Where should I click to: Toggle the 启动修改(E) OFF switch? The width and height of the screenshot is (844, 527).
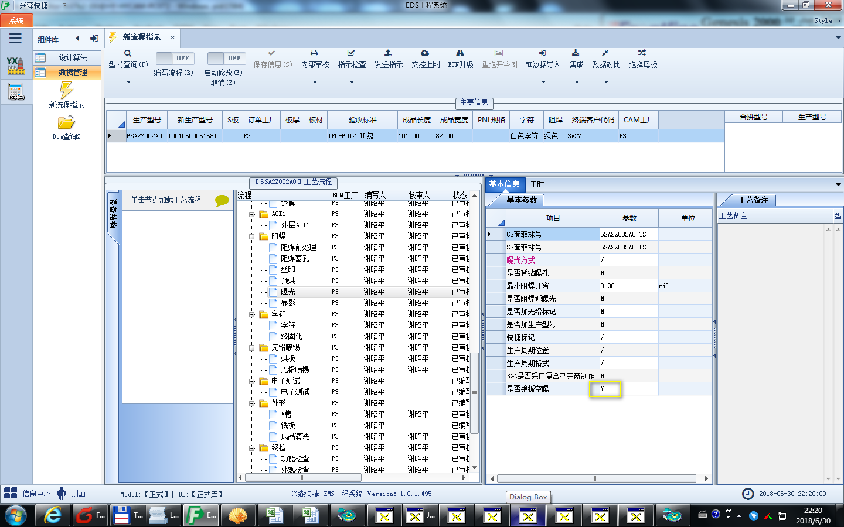pos(226,58)
